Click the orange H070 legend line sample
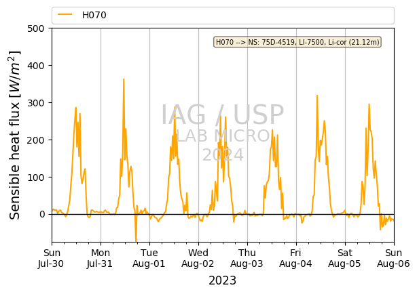 coord(65,15)
